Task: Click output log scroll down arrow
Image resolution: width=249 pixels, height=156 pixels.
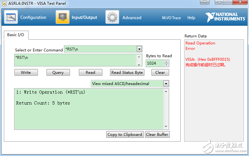Action: (x=166, y=126)
